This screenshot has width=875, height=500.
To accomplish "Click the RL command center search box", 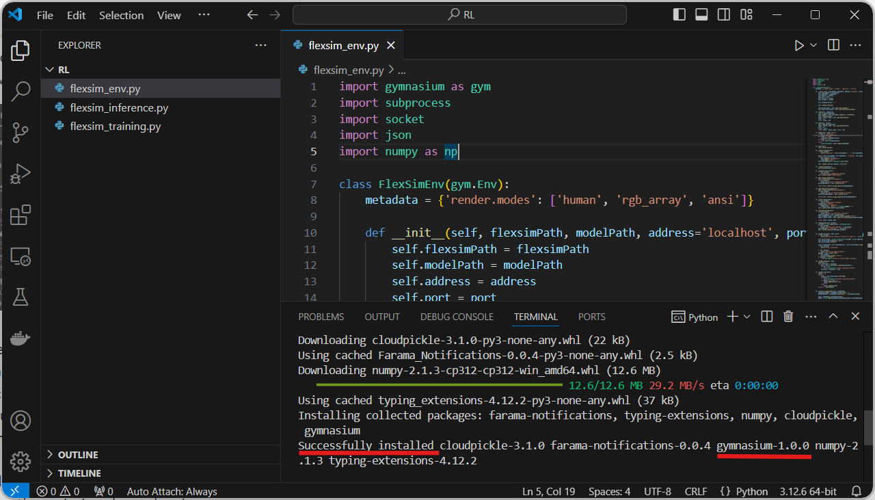I will click(x=459, y=15).
